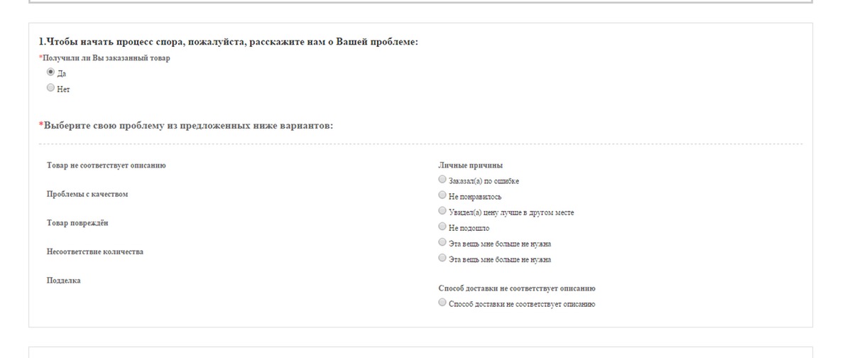Select radio 'Способ доставки не соответствует описанию'
852x358 pixels.
tap(443, 303)
